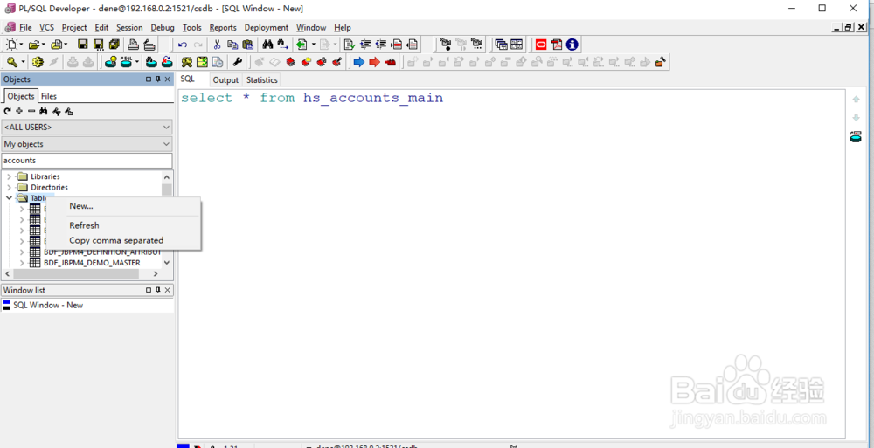Open the Session menu
874x448 pixels.
129,27
